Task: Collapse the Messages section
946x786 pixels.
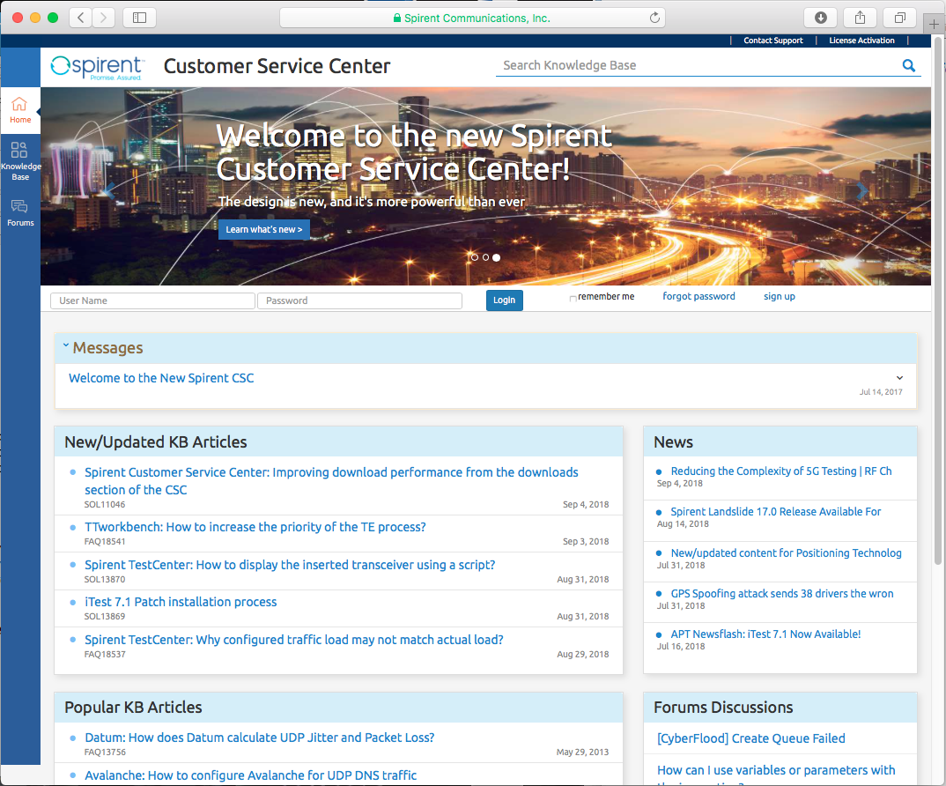Action: (66, 345)
